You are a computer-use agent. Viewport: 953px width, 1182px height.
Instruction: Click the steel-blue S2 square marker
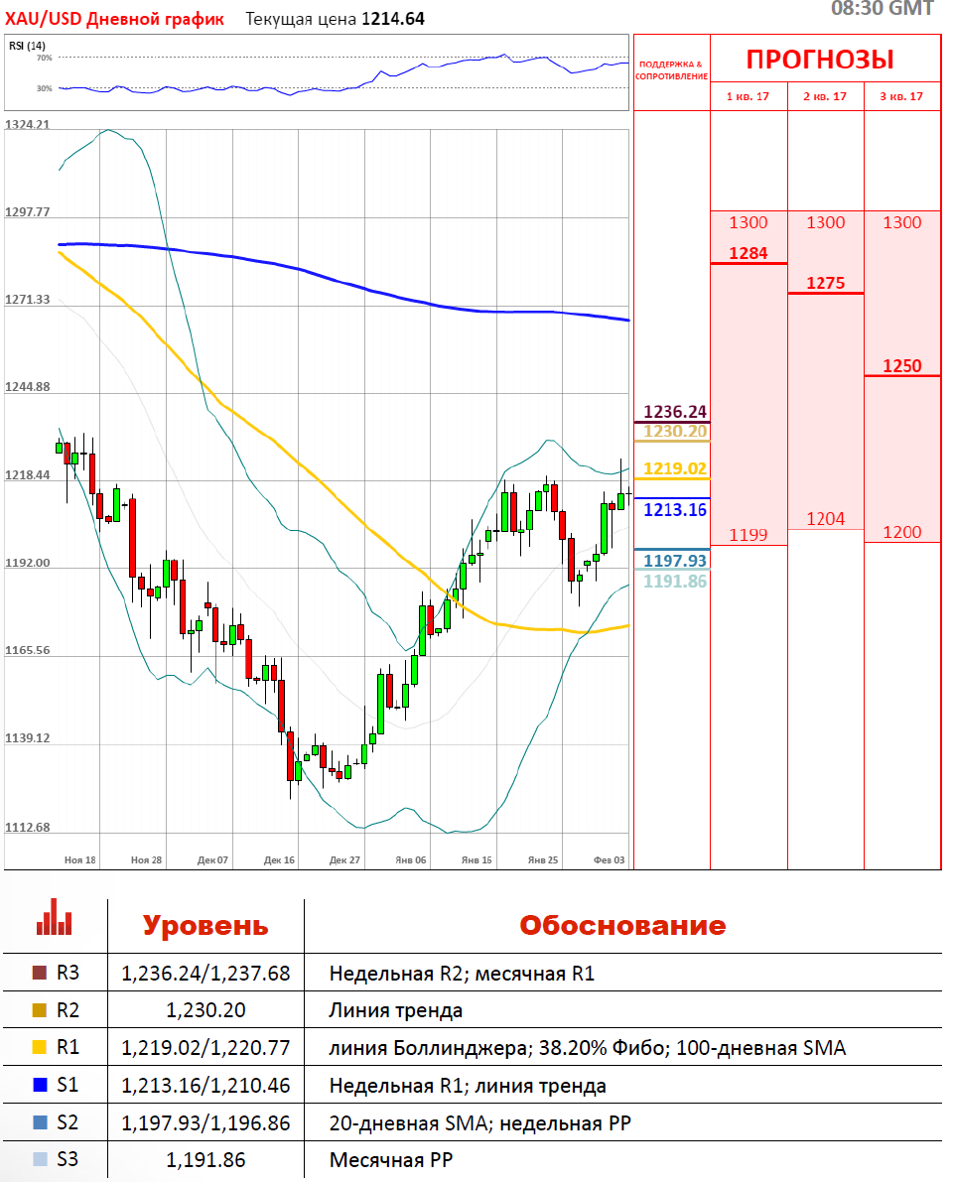40,1122
